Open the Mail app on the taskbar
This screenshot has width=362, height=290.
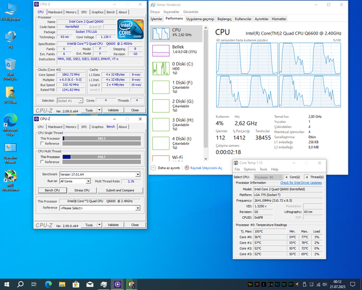pos(90,284)
